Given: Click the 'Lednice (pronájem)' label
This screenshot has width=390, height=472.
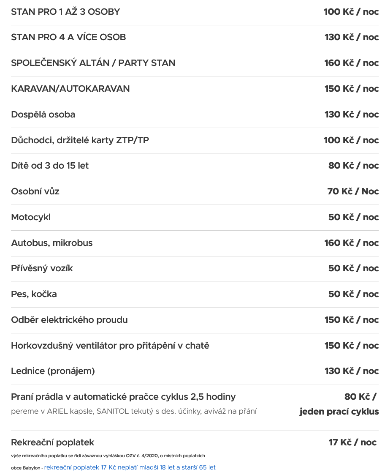Looking at the screenshot, I should pyautogui.click(x=53, y=371).
